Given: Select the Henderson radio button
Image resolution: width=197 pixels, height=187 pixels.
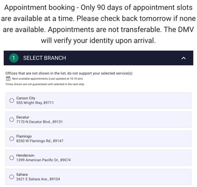Looking at the screenshot, I should tap(12, 158).
